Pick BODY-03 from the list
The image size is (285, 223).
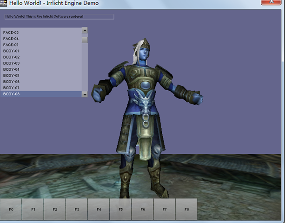[x=41, y=63]
